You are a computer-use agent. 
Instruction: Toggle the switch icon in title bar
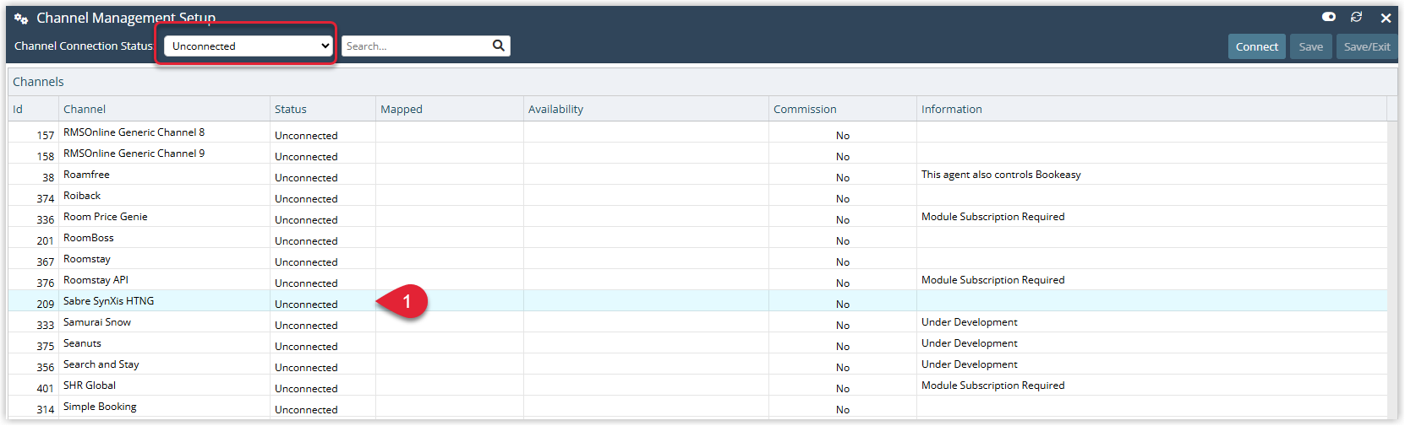1329,17
